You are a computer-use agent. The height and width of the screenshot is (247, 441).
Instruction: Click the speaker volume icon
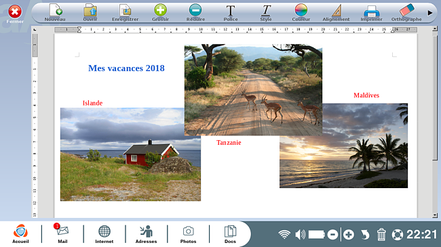point(300,234)
